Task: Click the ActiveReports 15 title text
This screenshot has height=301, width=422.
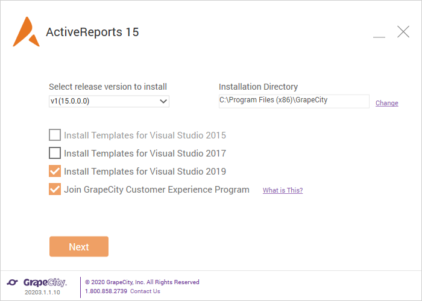Action: [x=92, y=32]
